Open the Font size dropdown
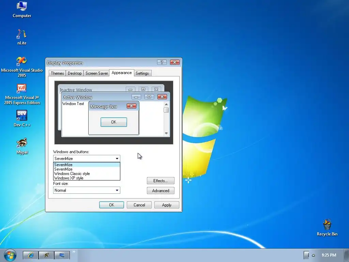Viewport: 349px width, 262px height. (x=87, y=190)
